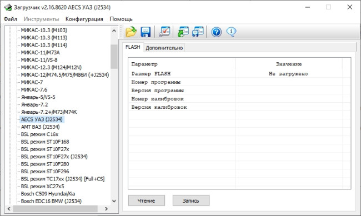Switch to the Дополнительно tab
361x216 pixels.
tap(164, 48)
